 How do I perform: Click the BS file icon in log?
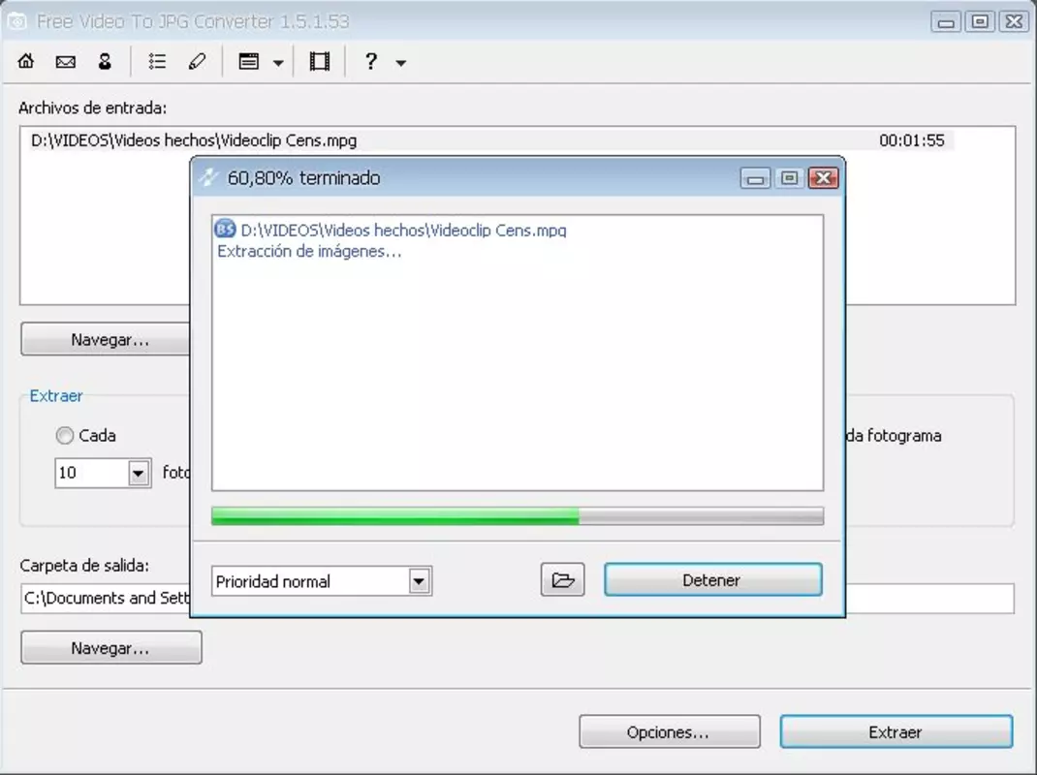pos(226,229)
